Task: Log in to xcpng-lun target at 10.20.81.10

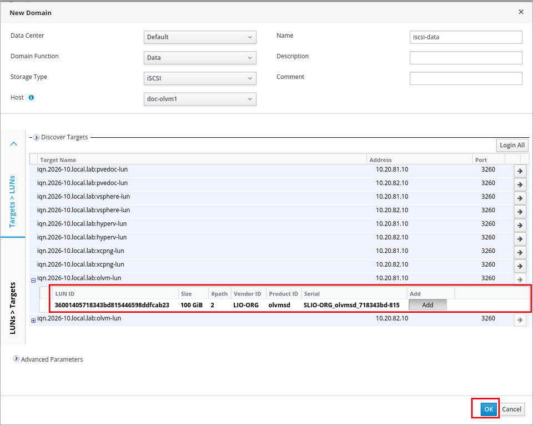Action: (520, 253)
